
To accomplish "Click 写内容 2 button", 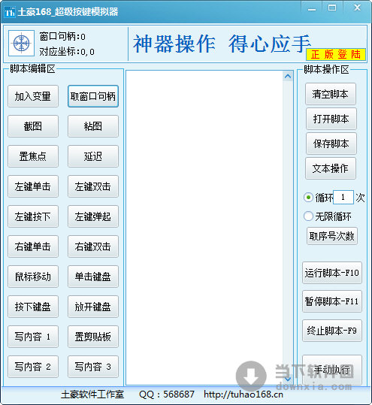I will [33, 367].
